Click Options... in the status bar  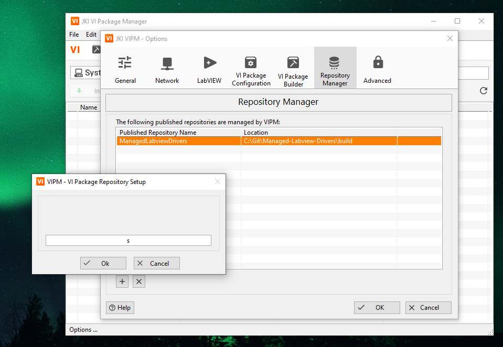pyautogui.click(x=83, y=329)
